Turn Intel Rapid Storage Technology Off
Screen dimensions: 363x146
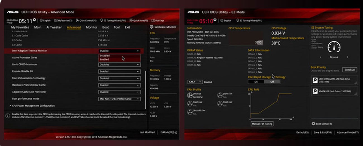point(272,82)
